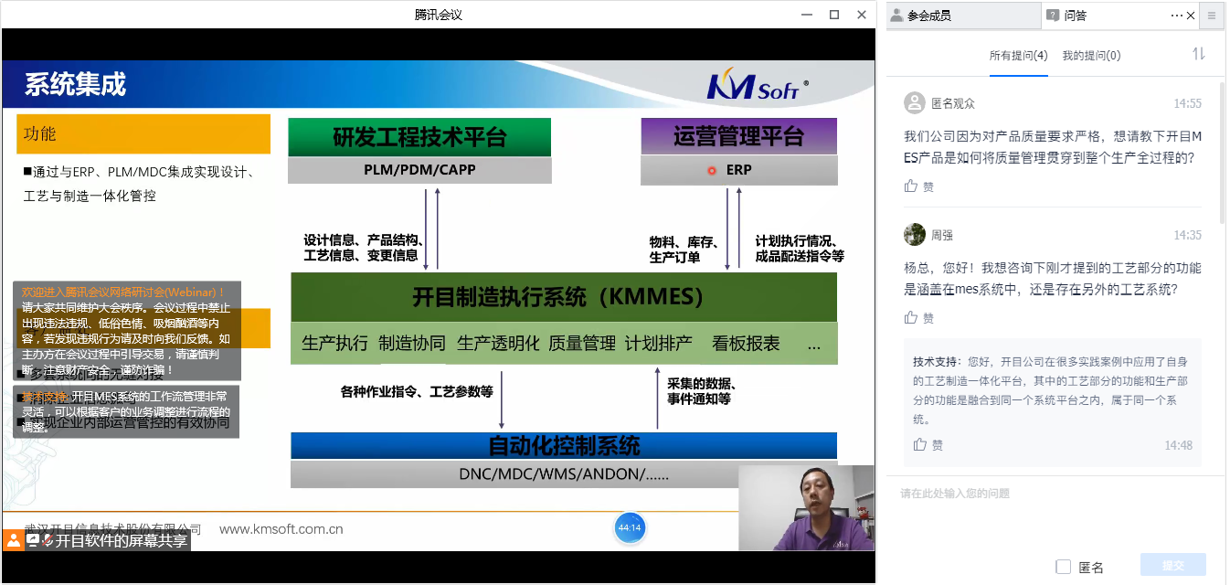The width and height of the screenshot is (1230, 585).
Task: Like the anonymous viewer's question (thumbs-up icon)
Action: point(911,186)
